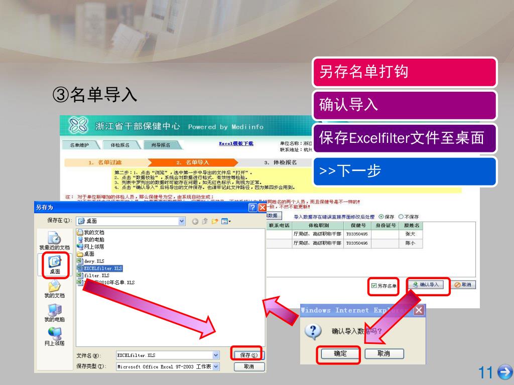Click the 确认导入 button

[427, 285]
